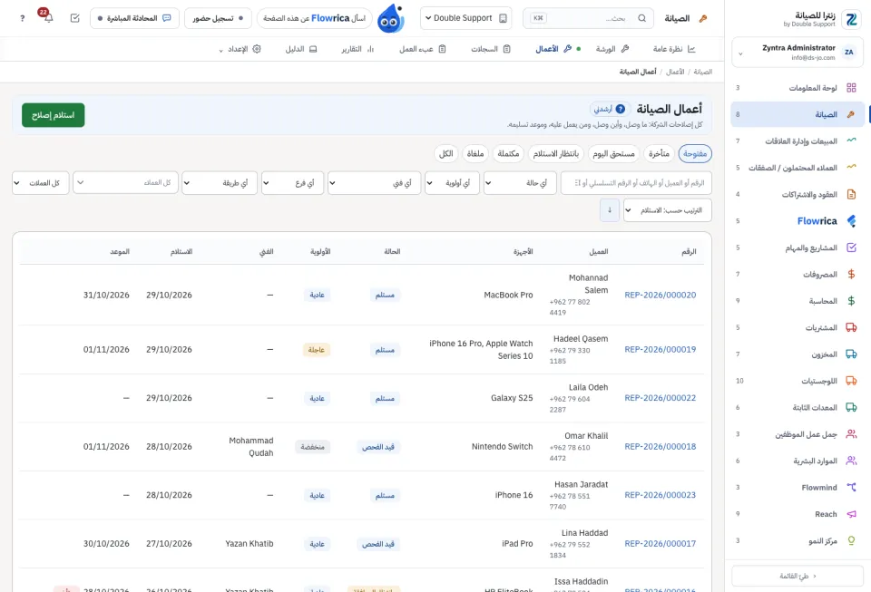Click الموارد البشرية people icon
This screenshot has width=871, height=592.
tap(851, 461)
